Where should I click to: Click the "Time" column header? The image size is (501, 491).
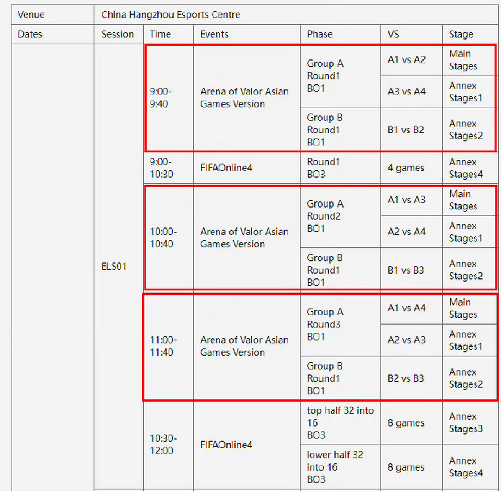pos(169,35)
